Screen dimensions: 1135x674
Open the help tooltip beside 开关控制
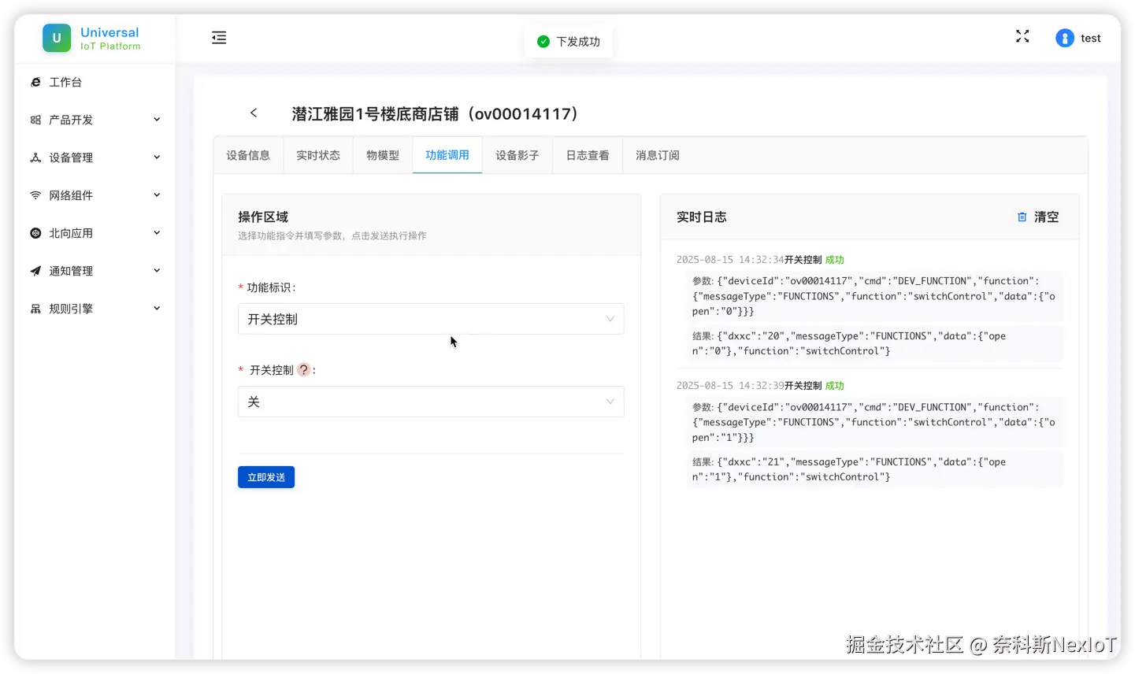coord(303,369)
